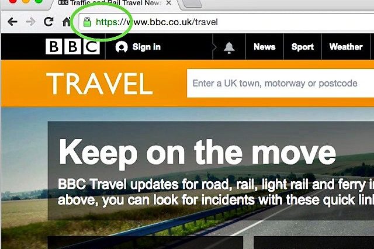Click the browser forward arrow
This screenshot has height=249, width=374.
coord(30,22)
